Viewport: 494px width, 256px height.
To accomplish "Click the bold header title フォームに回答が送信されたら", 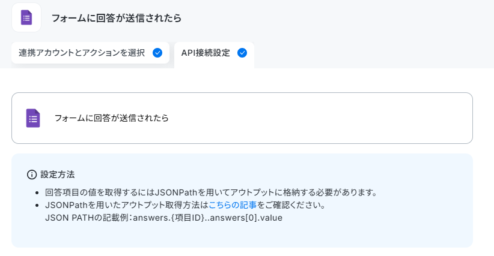I will click(x=117, y=18).
